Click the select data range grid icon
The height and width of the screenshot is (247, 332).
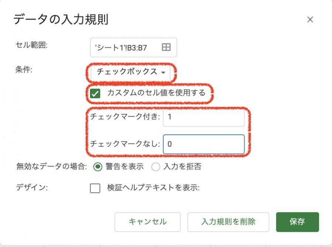(x=166, y=47)
